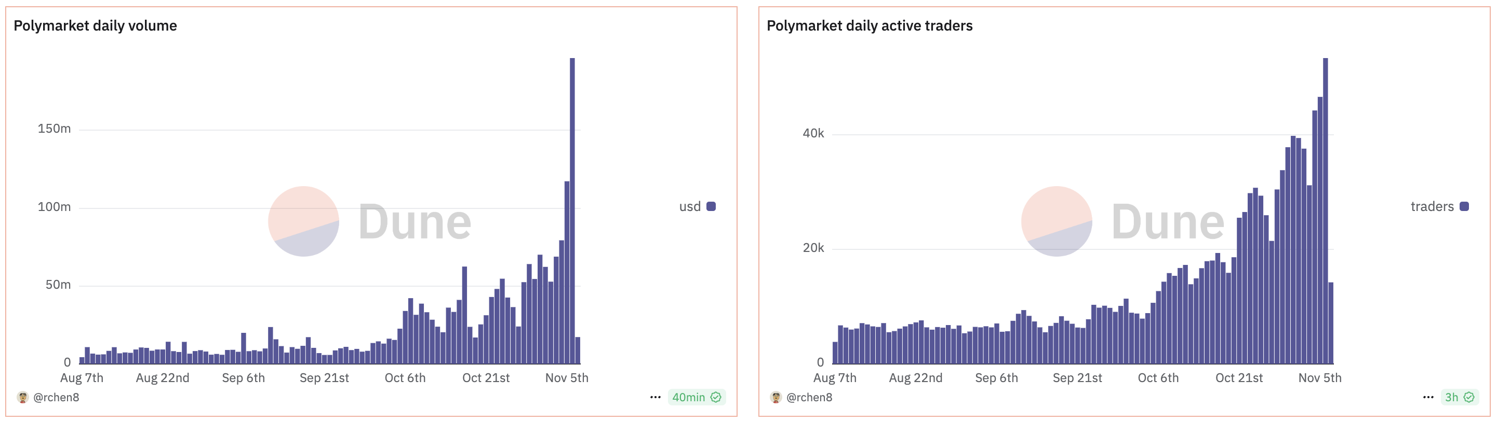Click the verified check icon beside 40min
This screenshot has width=1497, height=422.
pyautogui.click(x=716, y=397)
